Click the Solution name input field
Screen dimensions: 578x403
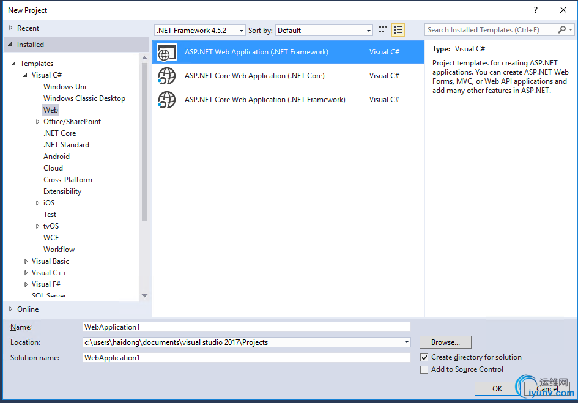click(246, 358)
